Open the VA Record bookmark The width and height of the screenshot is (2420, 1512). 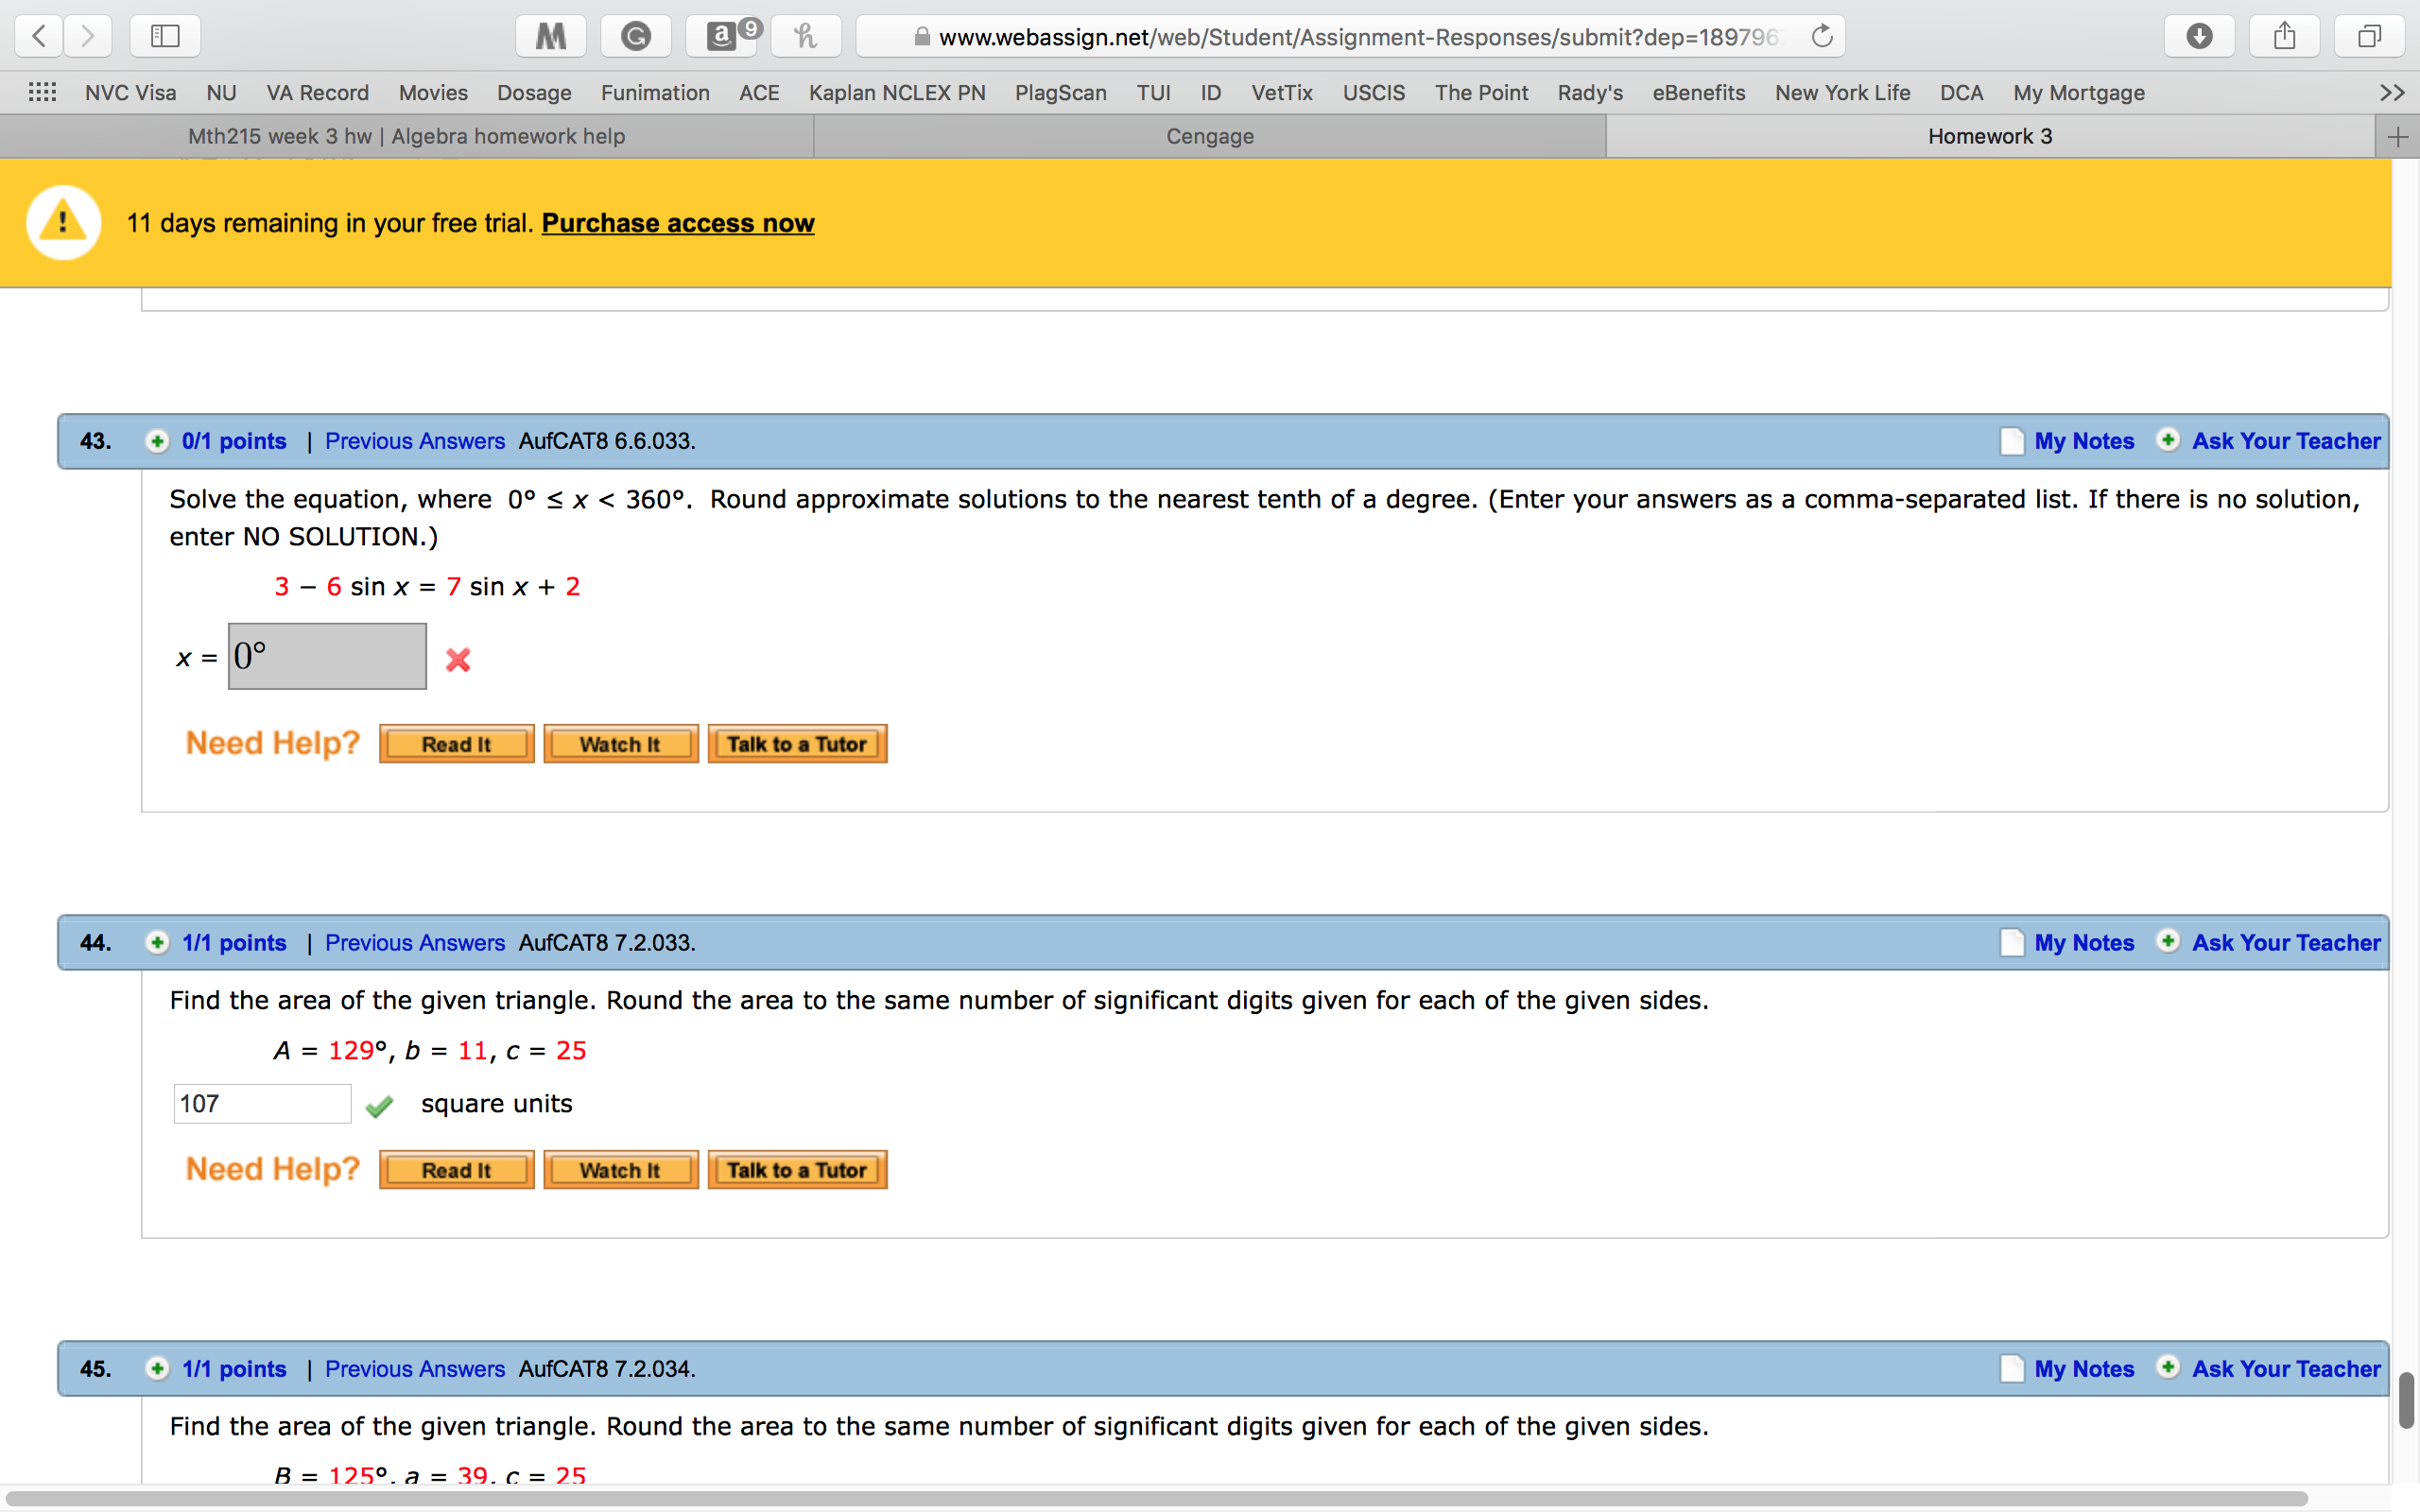point(317,93)
